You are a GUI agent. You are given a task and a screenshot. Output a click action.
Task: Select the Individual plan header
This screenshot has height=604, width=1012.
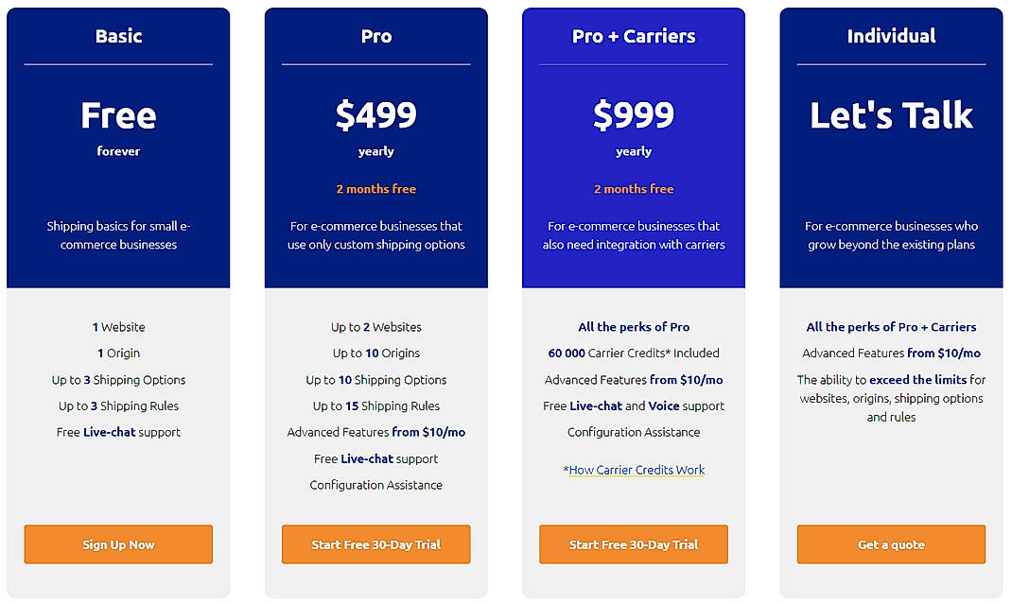tap(891, 36)
